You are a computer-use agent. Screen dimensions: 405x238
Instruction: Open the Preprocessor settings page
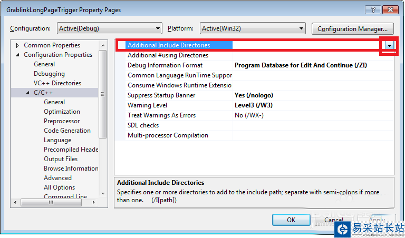coord(62,121)
